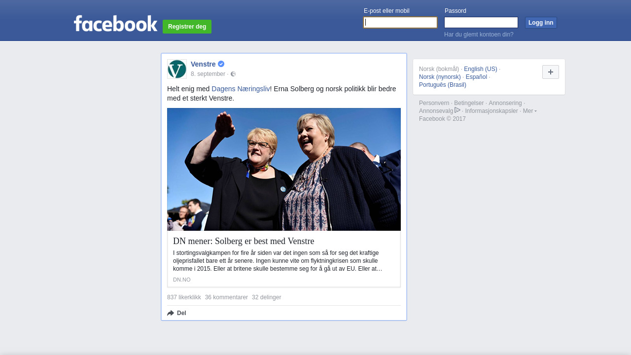
Task: Open more languages with the plus button
Action: 551,72
